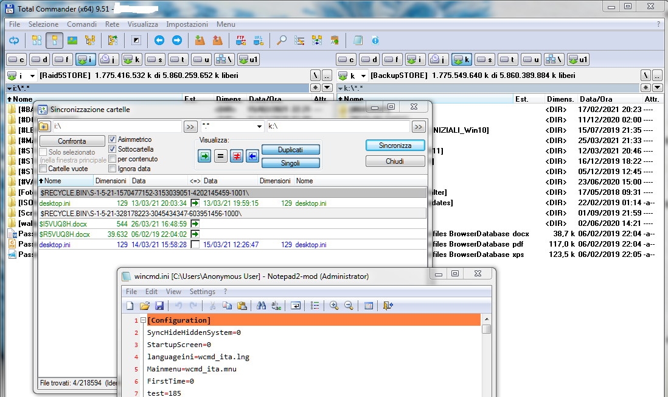Collapse the [Configuration] fold marker in Notepad2
Image resolution: width=668 pixels, height=397 pixels.
143,320
